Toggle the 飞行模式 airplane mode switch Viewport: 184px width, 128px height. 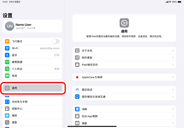point(56,41)
